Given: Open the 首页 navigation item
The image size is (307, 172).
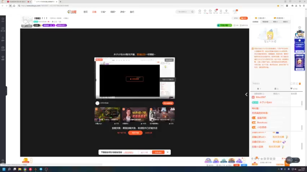Looking at the screenshot, I should coord(86,12).
